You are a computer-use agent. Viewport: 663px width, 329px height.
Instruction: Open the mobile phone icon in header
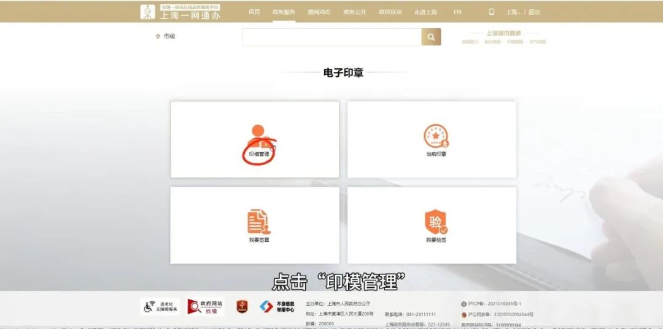(491, 12)
